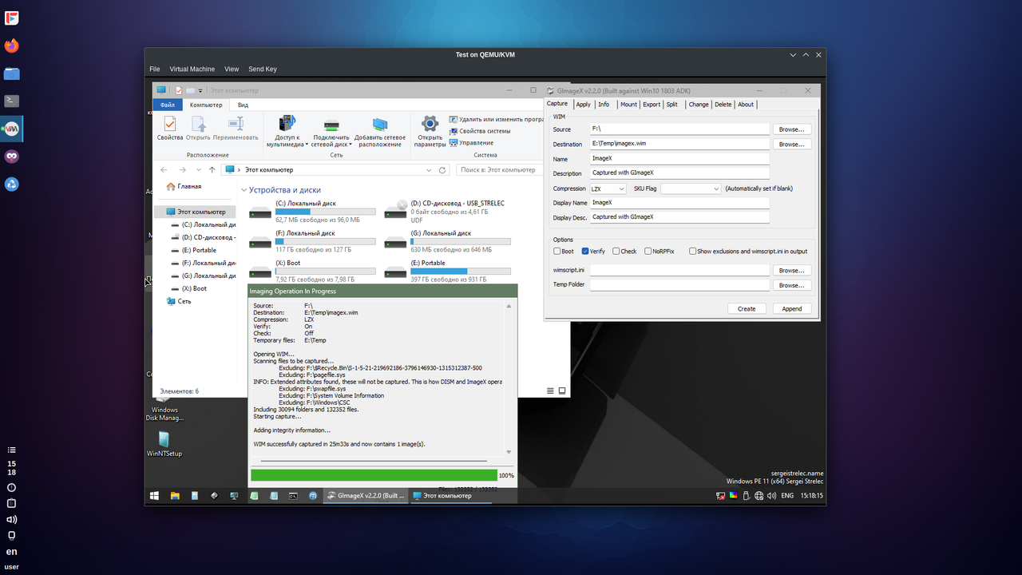This screenshot has width=1022, height=575.
Task: Select (E:) Portable drive in content pane
Action: click(x=447, y=271)
